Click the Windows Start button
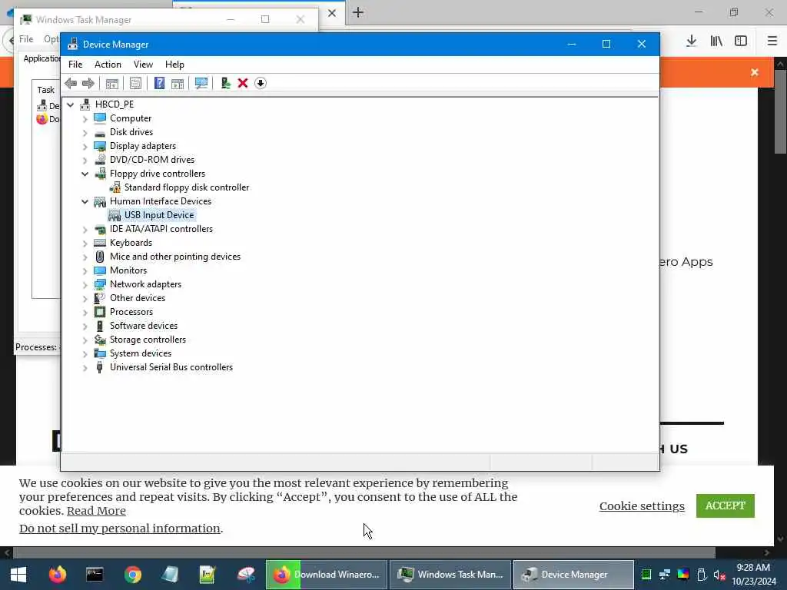Image resolution: width=787 pixels, height=590 pixels. pos(18,575)
